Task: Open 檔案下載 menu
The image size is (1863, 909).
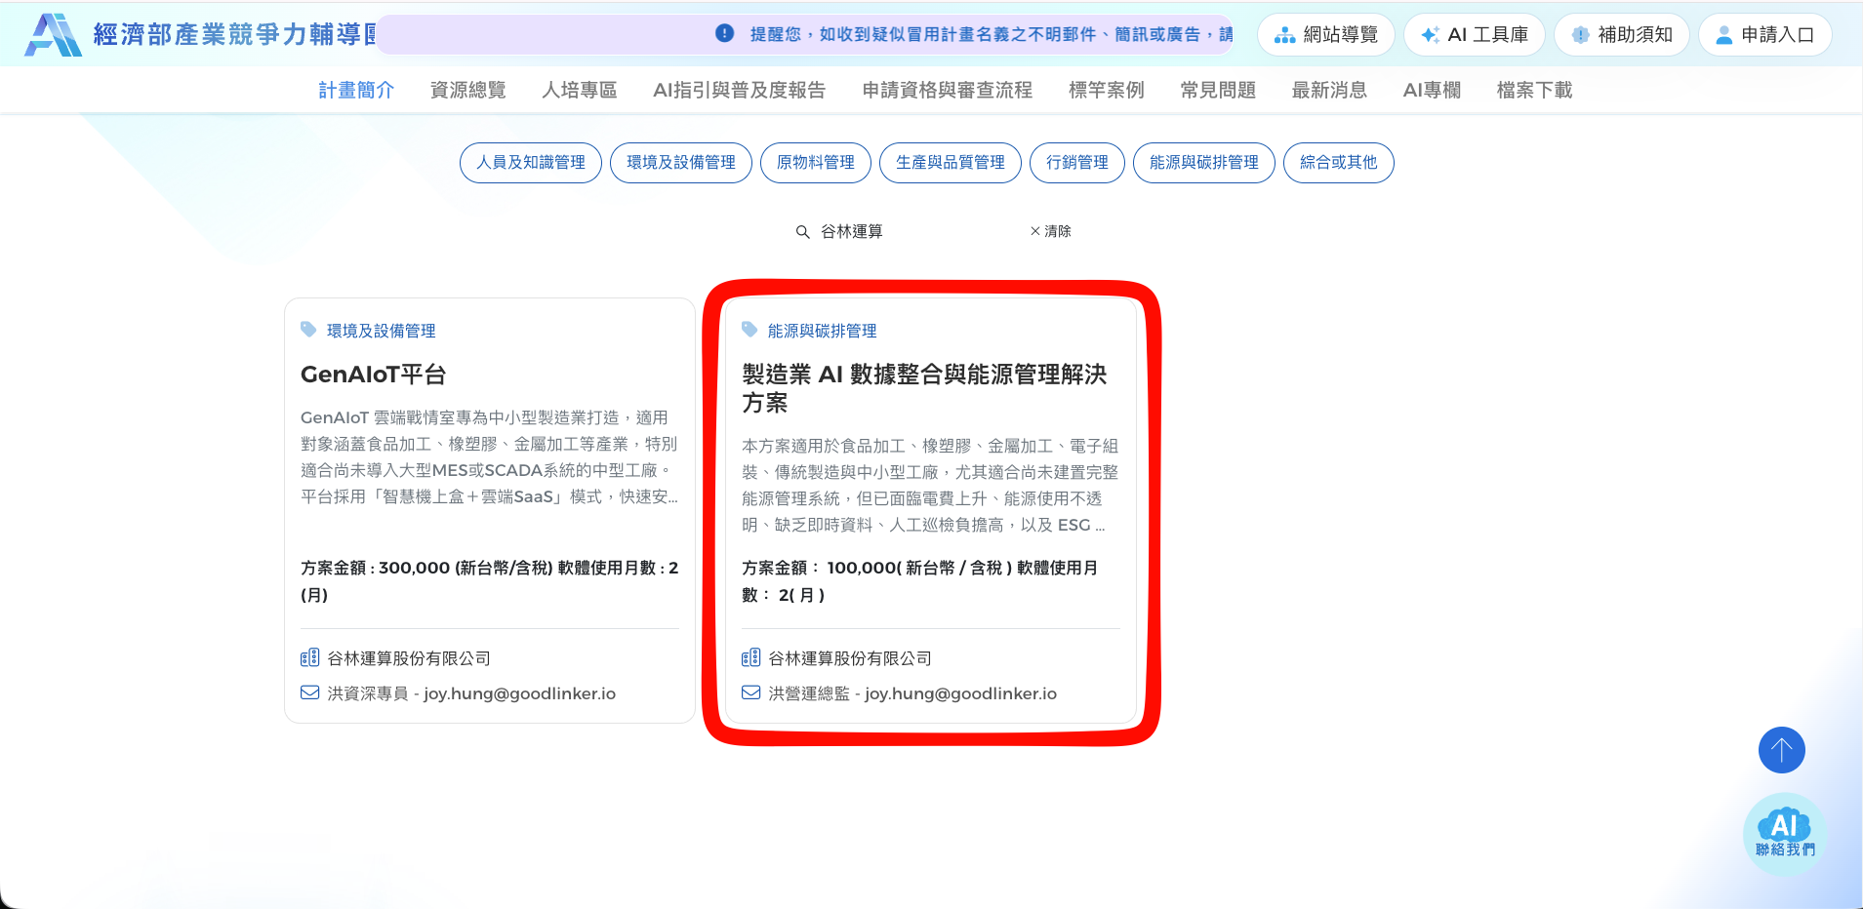Action: coord(1534,90)
